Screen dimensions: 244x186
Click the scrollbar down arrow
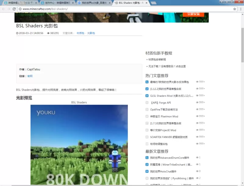242,183
